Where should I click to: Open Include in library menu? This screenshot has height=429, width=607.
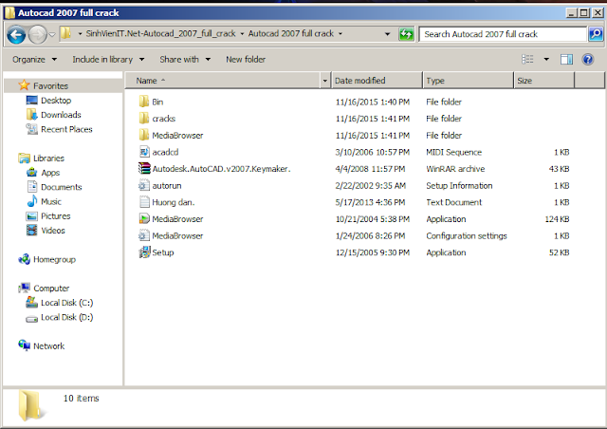click(x=108, y=59)
